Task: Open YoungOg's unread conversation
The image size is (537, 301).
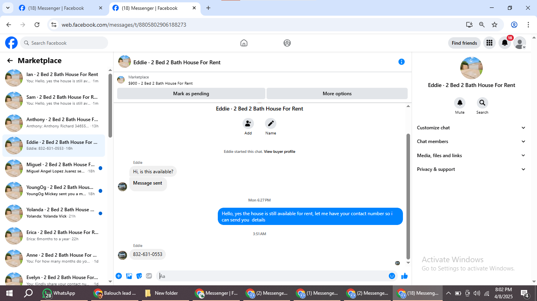Action: (54, 190)
